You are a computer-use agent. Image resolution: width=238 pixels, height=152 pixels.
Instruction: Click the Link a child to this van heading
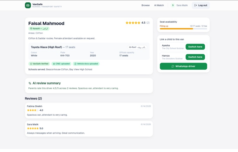[x=172, y=39]
